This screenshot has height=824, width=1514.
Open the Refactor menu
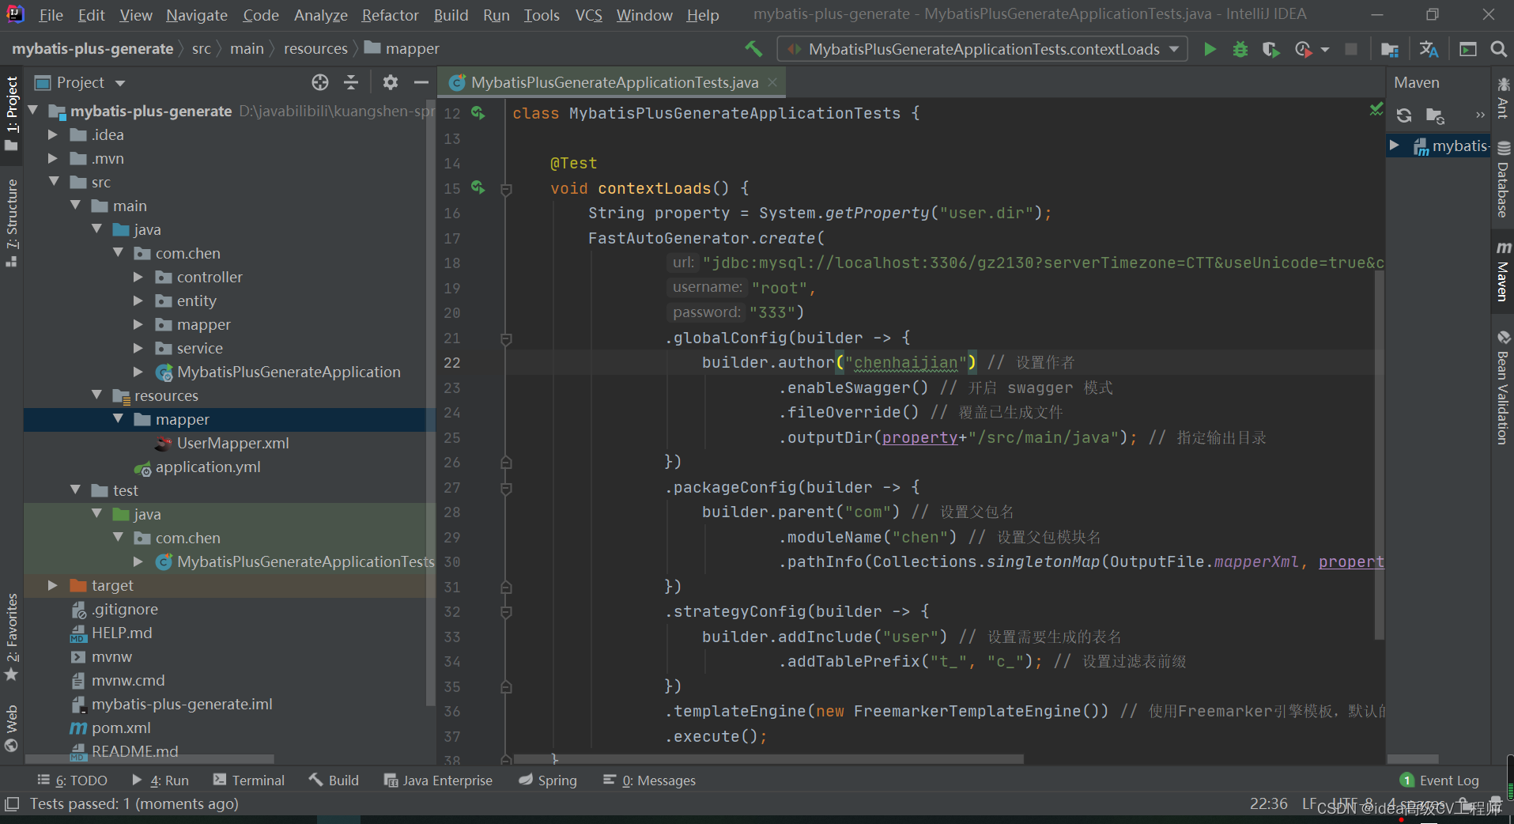click(x=390, y=15)
